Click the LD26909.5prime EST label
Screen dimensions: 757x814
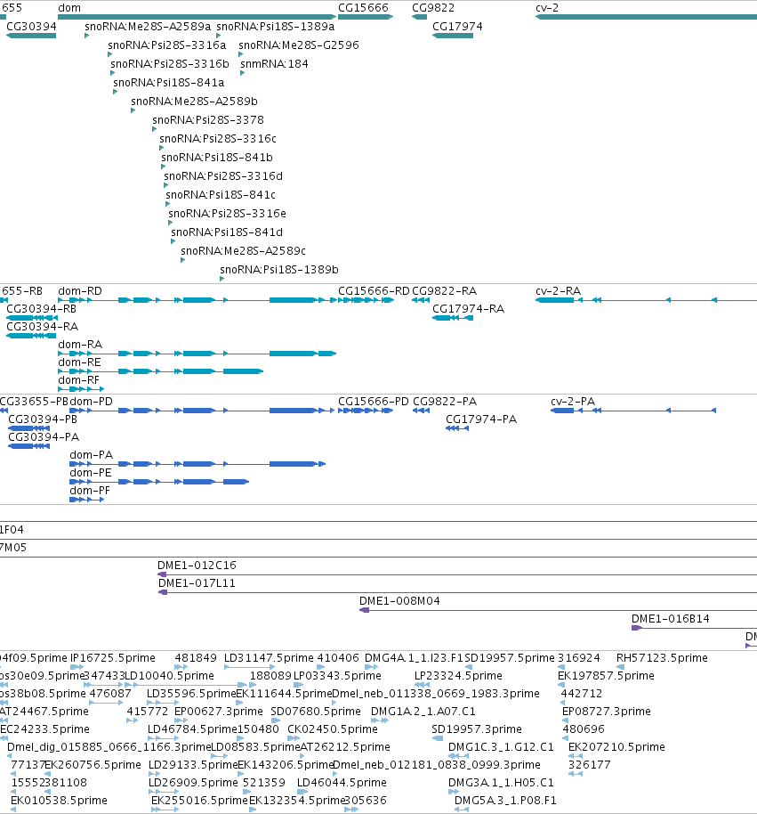[193, 783]
